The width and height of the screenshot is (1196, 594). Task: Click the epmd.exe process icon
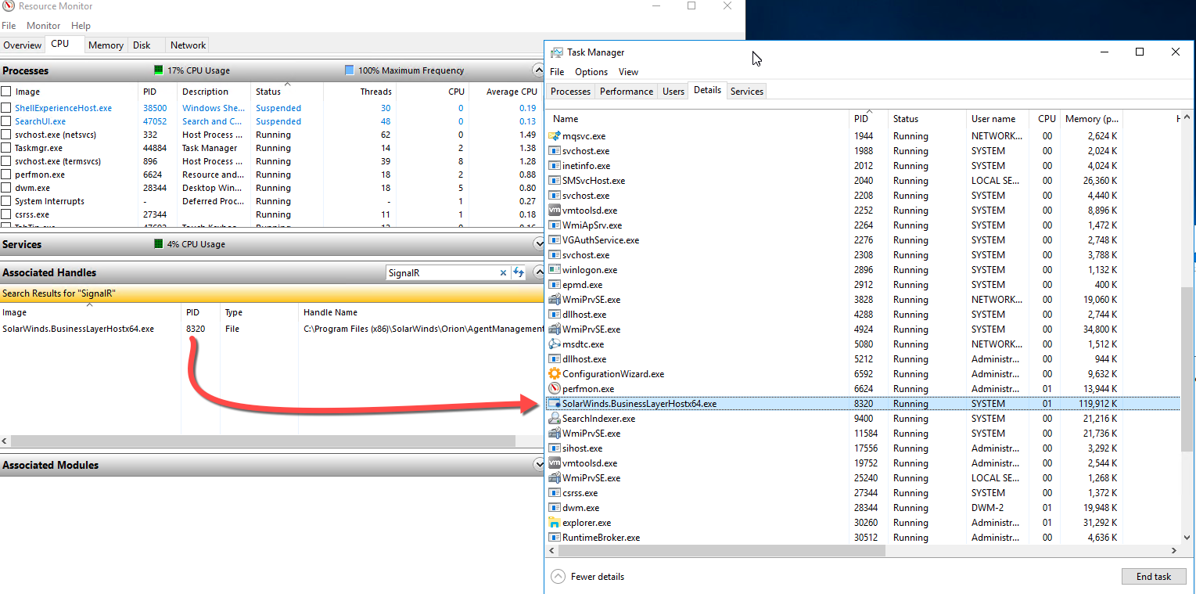[555, 285]
